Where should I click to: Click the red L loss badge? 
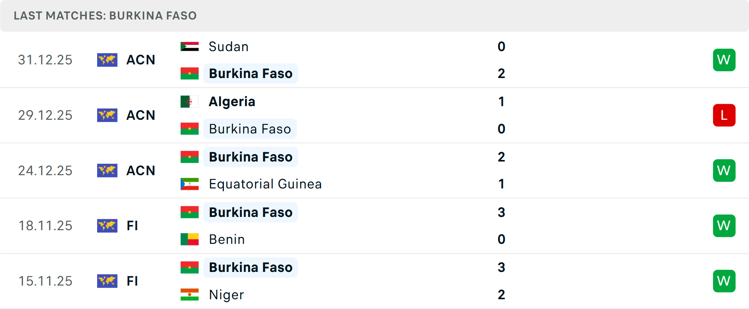coord(724,115)
